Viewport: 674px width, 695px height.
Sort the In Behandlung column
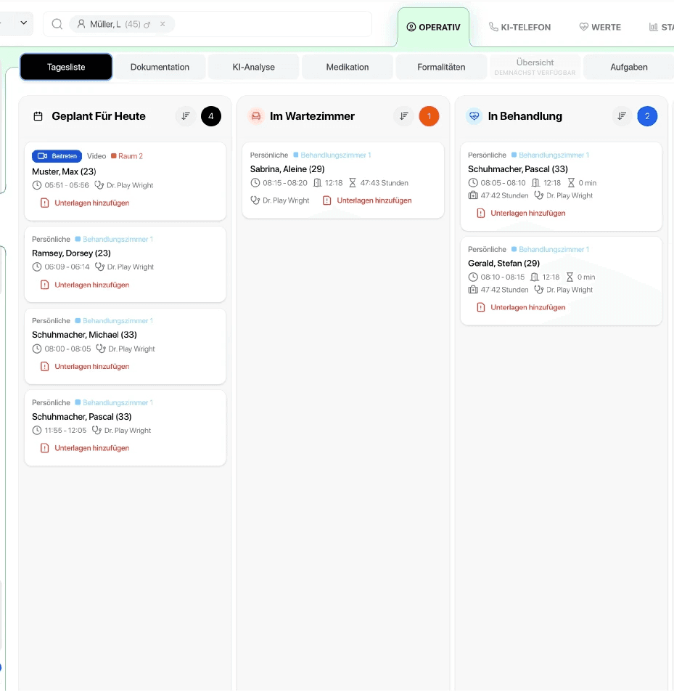[x=622, y=116]
